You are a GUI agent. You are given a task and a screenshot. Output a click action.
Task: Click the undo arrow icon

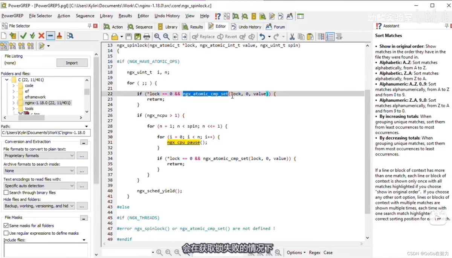click(x=262, y=37)
